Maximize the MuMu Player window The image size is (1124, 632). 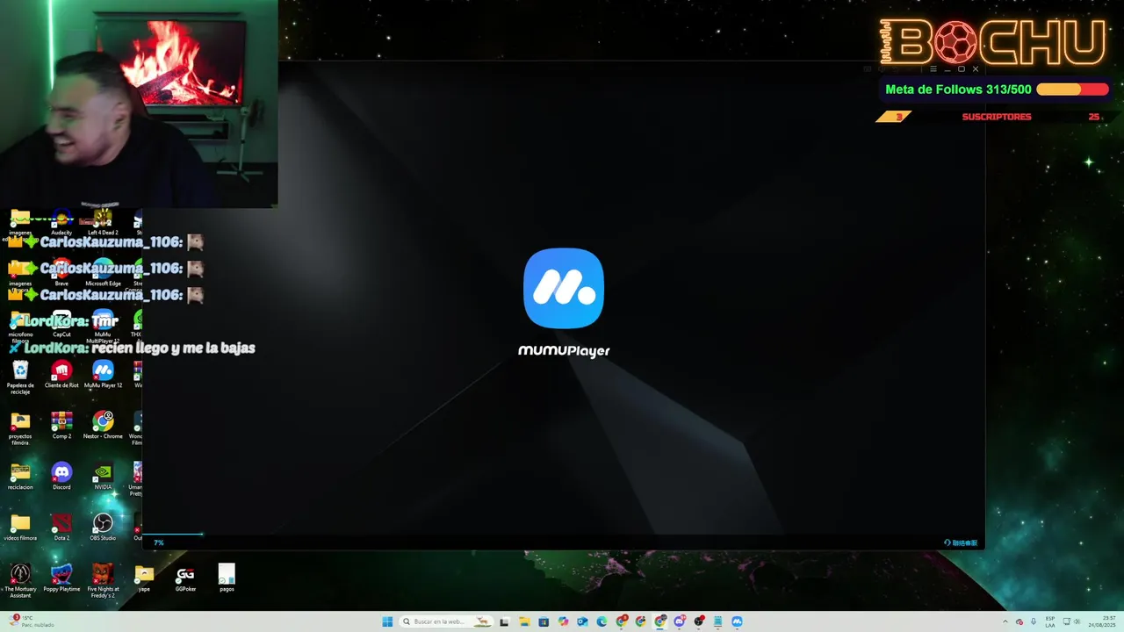tap(962, 69)
